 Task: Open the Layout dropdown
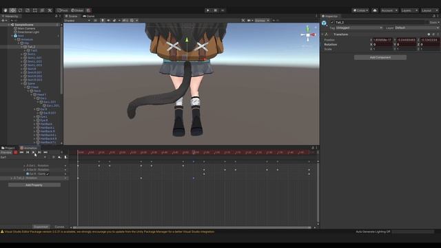429,10
